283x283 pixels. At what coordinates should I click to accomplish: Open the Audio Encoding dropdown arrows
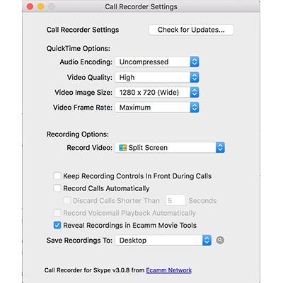point(195,62)
